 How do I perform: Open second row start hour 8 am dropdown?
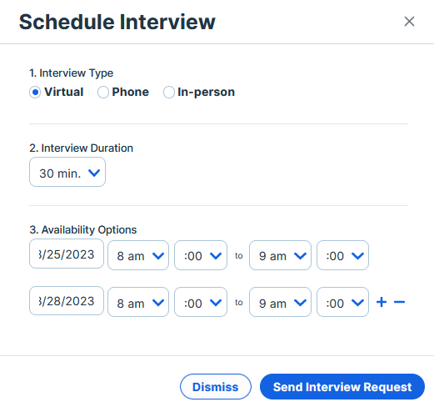tap(138, 302)
